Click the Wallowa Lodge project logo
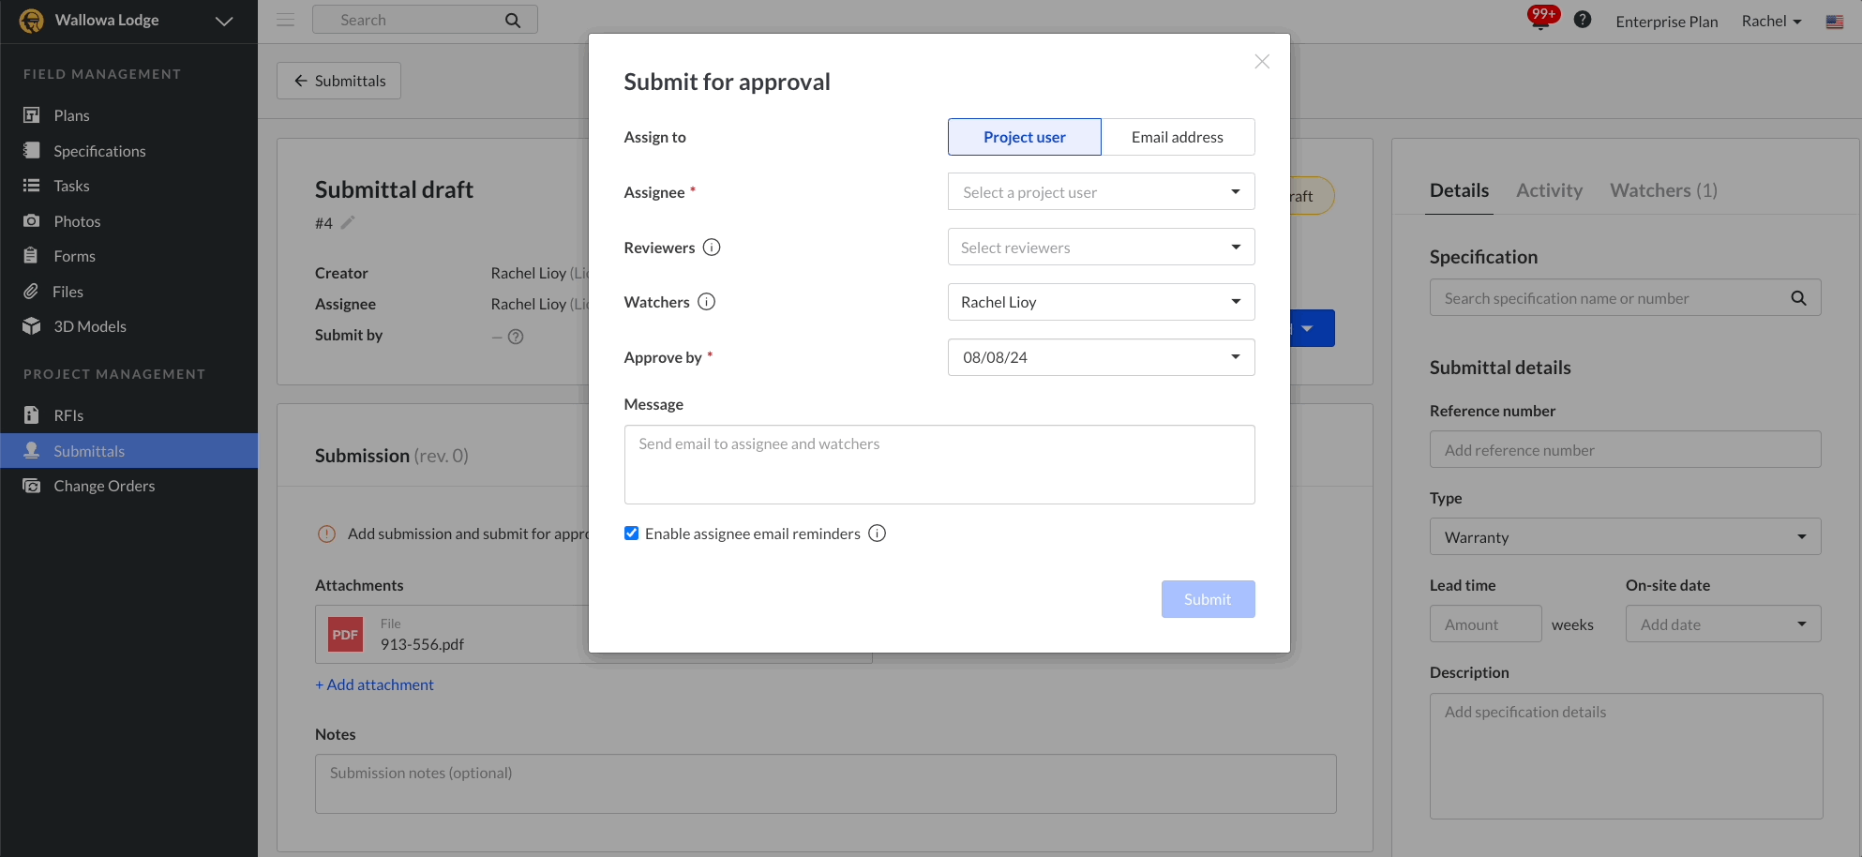Screen dimensions: 1862x857 coord(32,21)
